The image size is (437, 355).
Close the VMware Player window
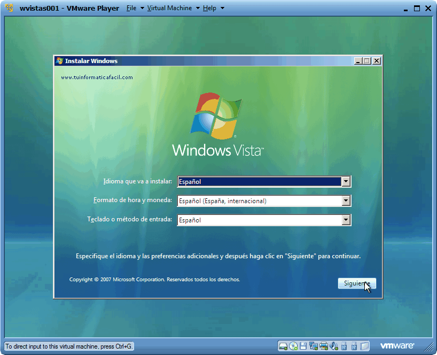428,9
